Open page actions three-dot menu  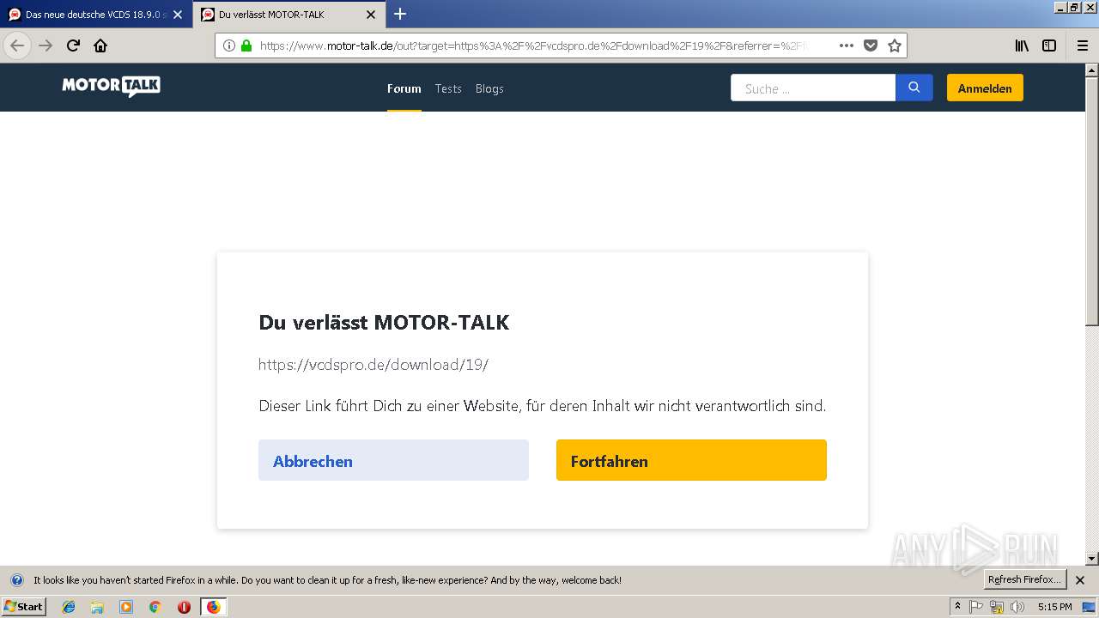click(847, 45)
